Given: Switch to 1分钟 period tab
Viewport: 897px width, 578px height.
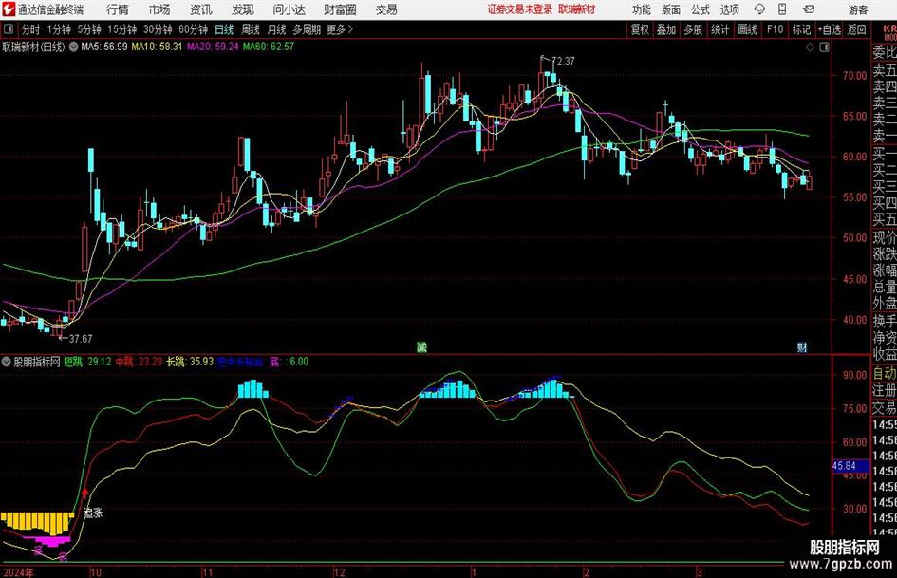Looking at the screenshot, I should (x=59, y=29).
